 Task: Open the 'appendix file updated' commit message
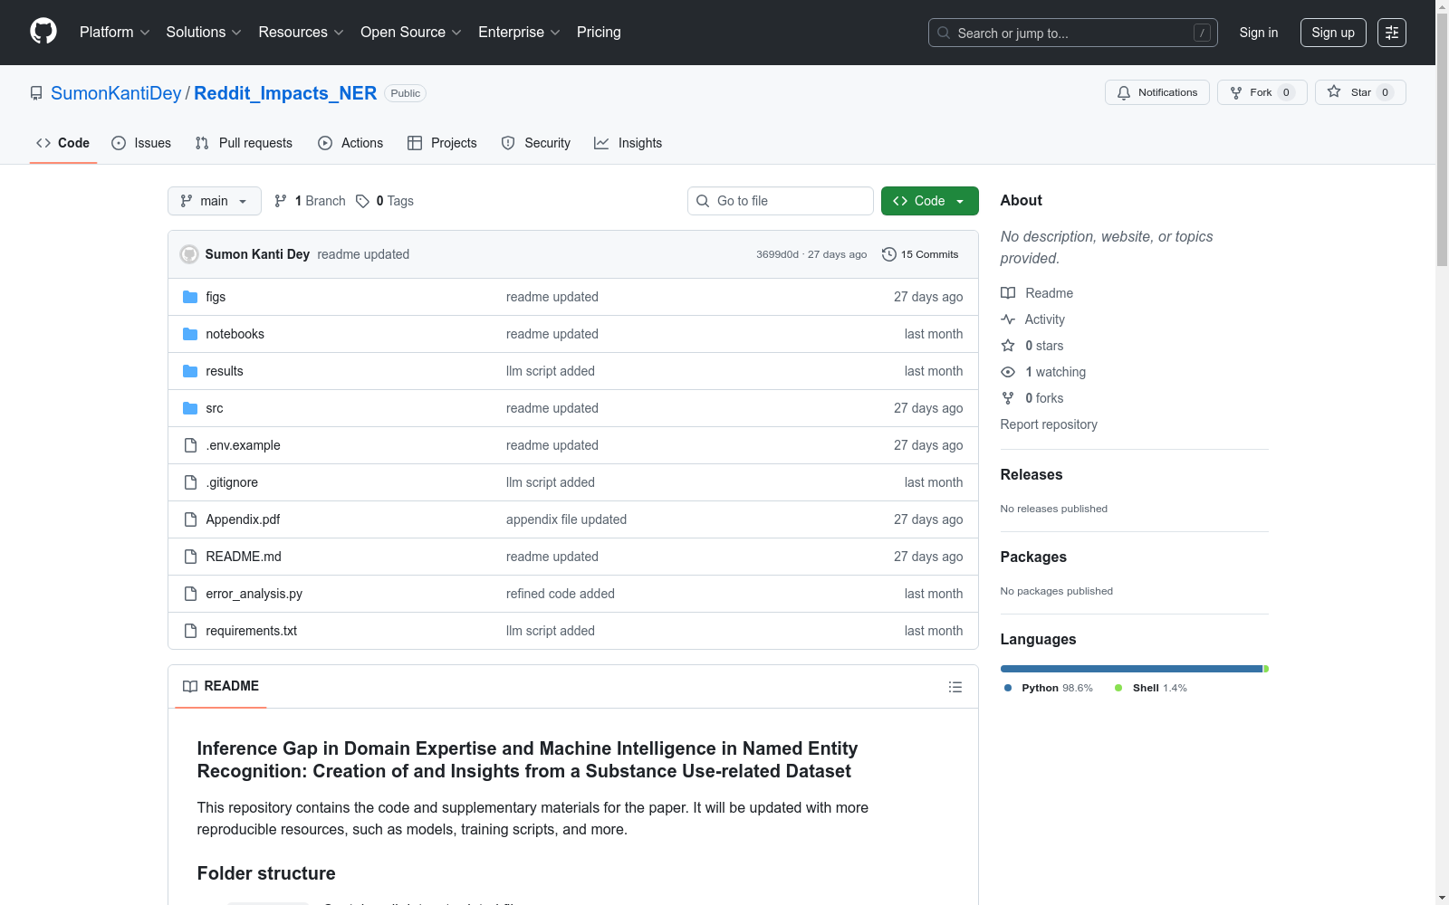pos(567,519)
